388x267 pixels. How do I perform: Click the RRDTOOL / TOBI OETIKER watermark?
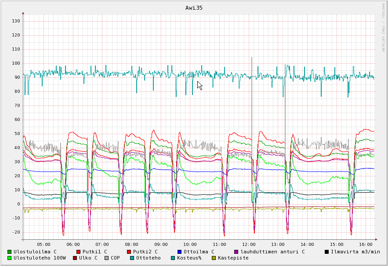[x=383, y=27]
